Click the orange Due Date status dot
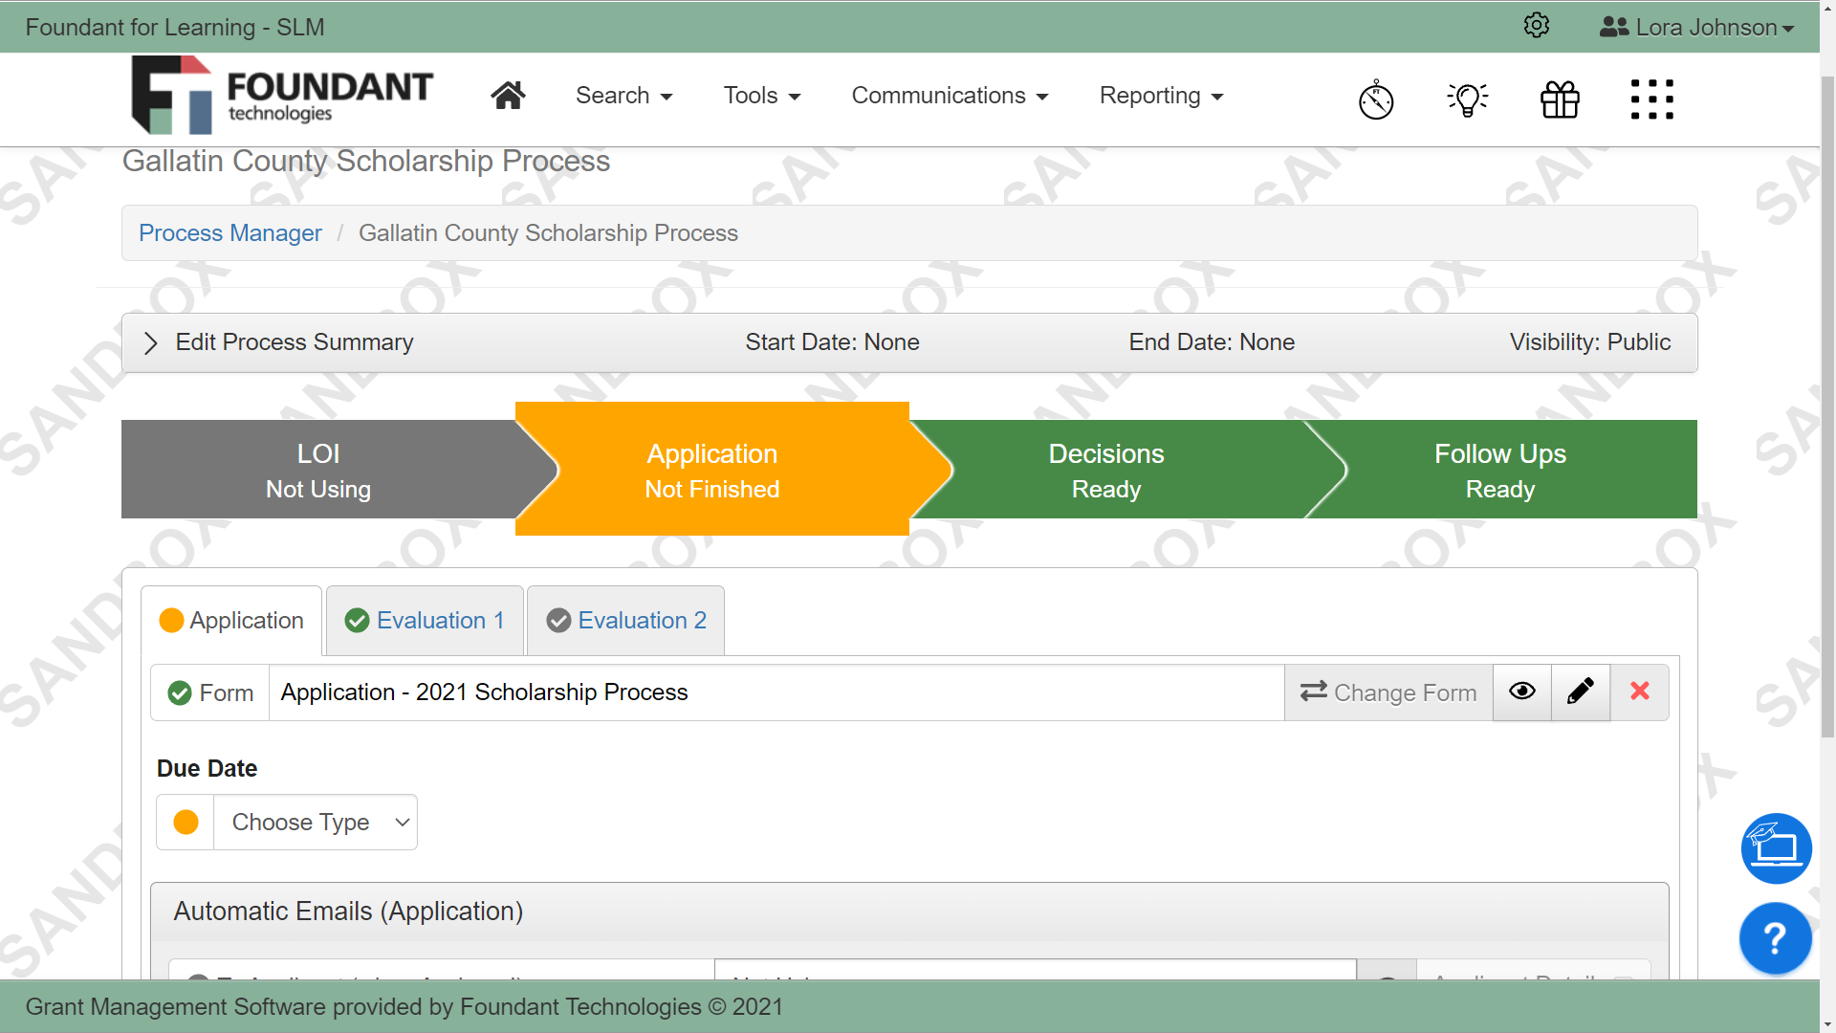This screenshot has width=1836, height=1033. [x=186, y=823]
